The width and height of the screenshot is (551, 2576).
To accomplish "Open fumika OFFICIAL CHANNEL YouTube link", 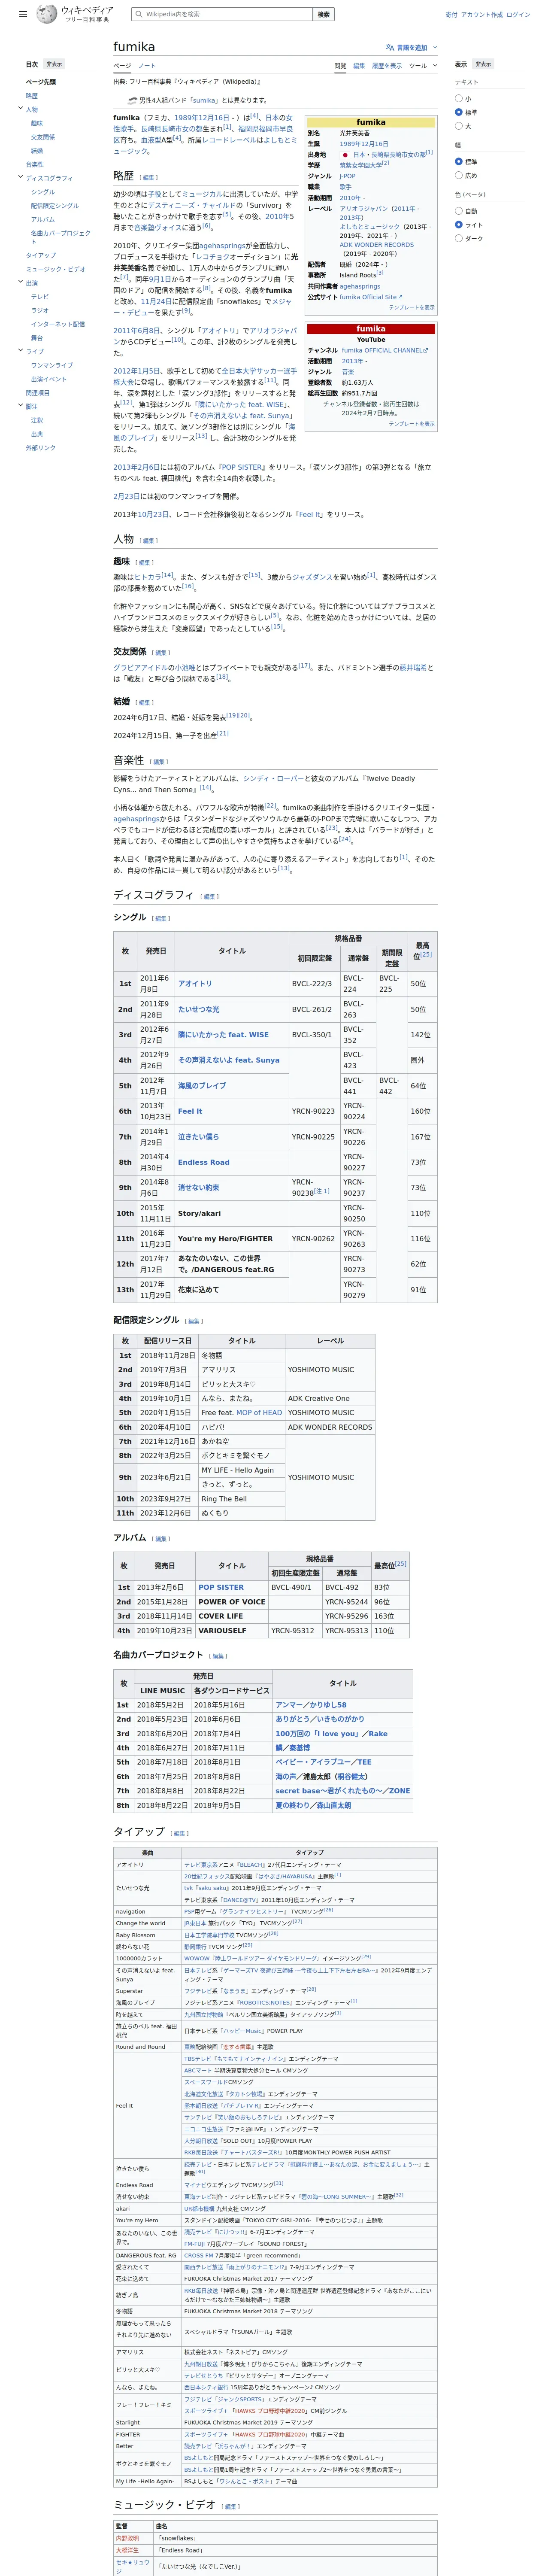I will pyautogui.click(x=385, y=350).
